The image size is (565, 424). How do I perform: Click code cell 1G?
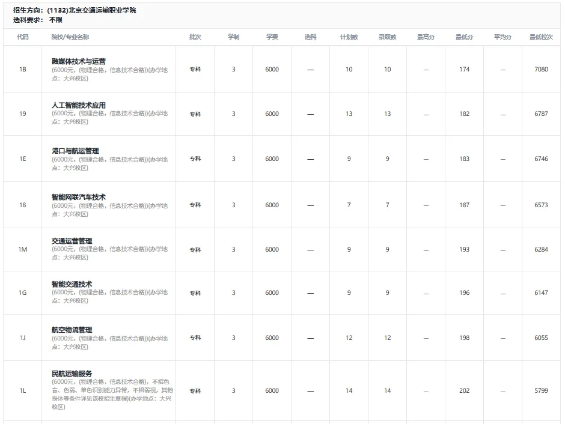[x=23, y=292]
